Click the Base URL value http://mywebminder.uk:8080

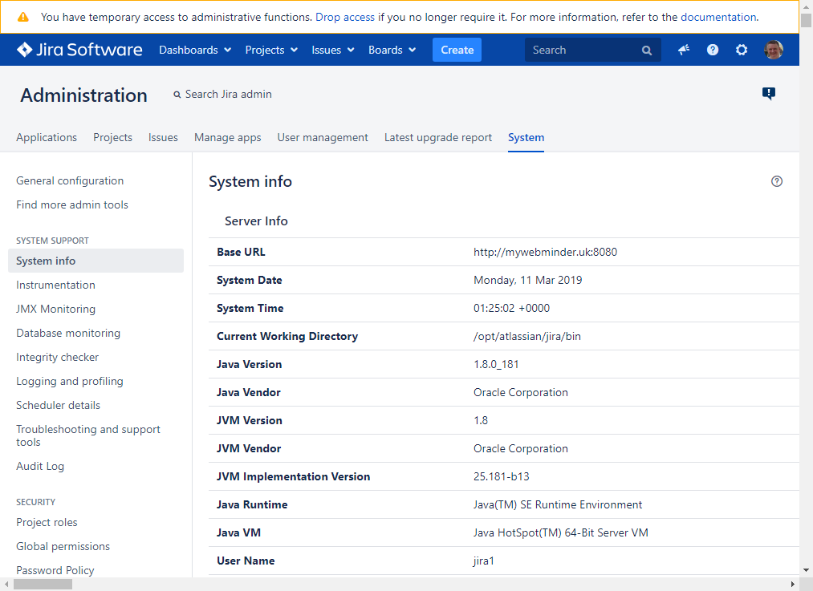(x=545, y=253)
